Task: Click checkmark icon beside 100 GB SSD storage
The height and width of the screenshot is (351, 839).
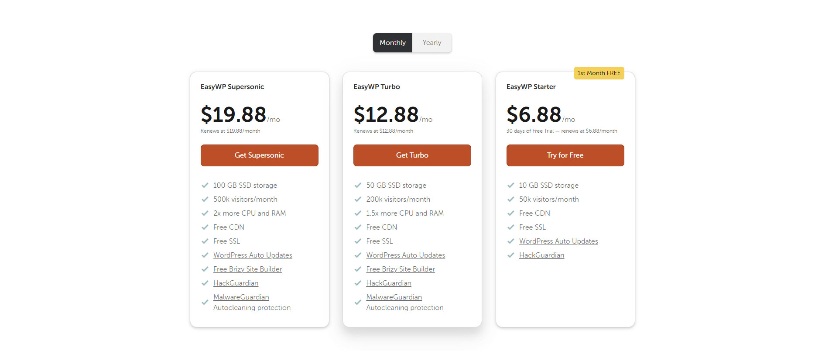Action: pyautogui.click(x=205, y=186)
